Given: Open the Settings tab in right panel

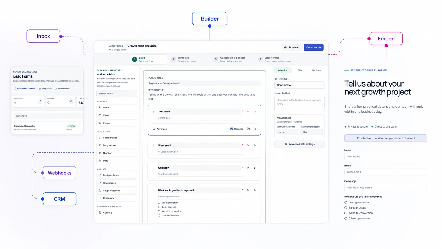Looking at the screenshot, I should 316,70.
